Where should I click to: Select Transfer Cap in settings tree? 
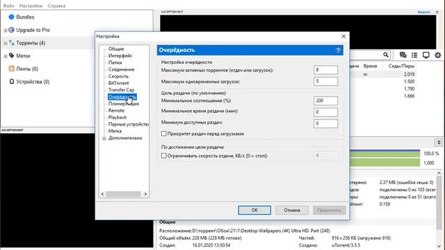[x=121, y=90]
